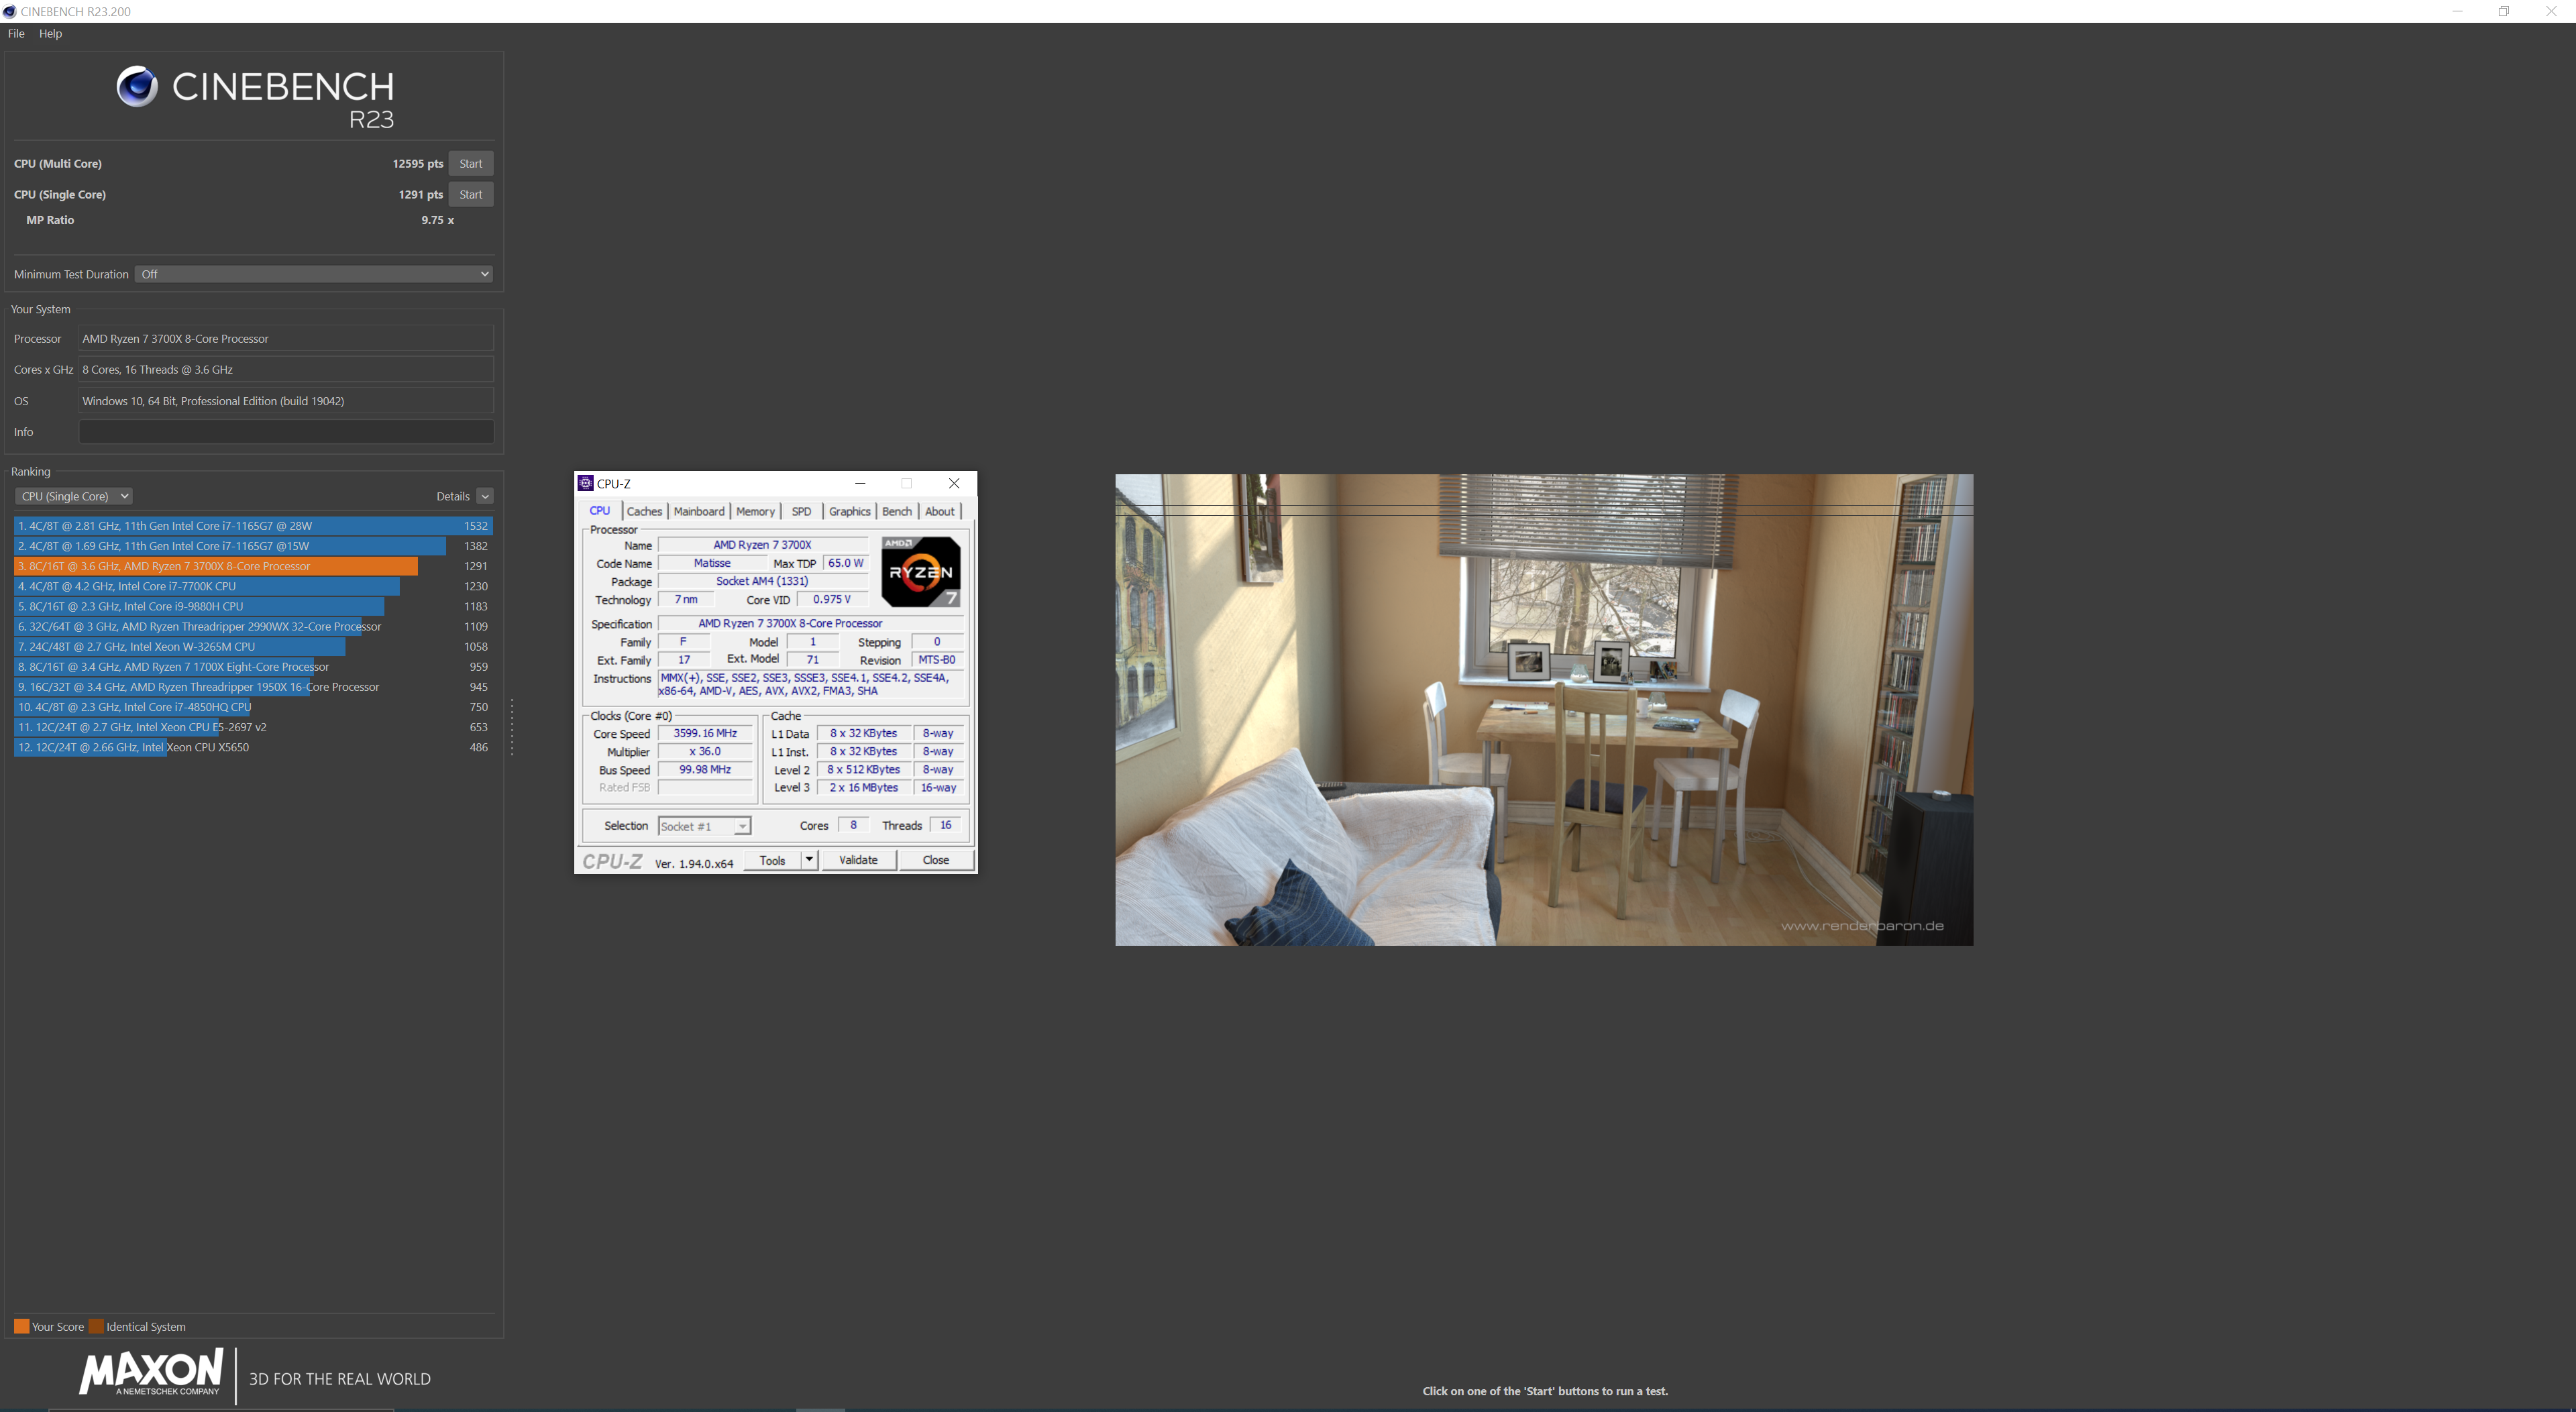The width and height of the screenshot is (2576, 1412).
Task: Click the empty Info input field
Action: coord(286,432)
